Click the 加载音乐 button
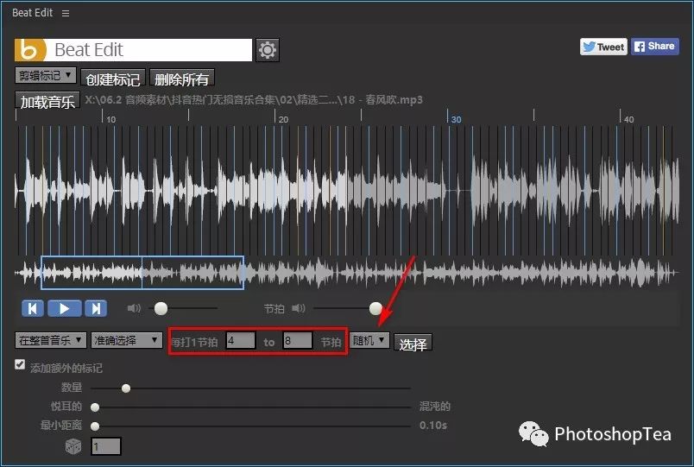The height and width of the screenshot is (467, 694). coord(47,101)
